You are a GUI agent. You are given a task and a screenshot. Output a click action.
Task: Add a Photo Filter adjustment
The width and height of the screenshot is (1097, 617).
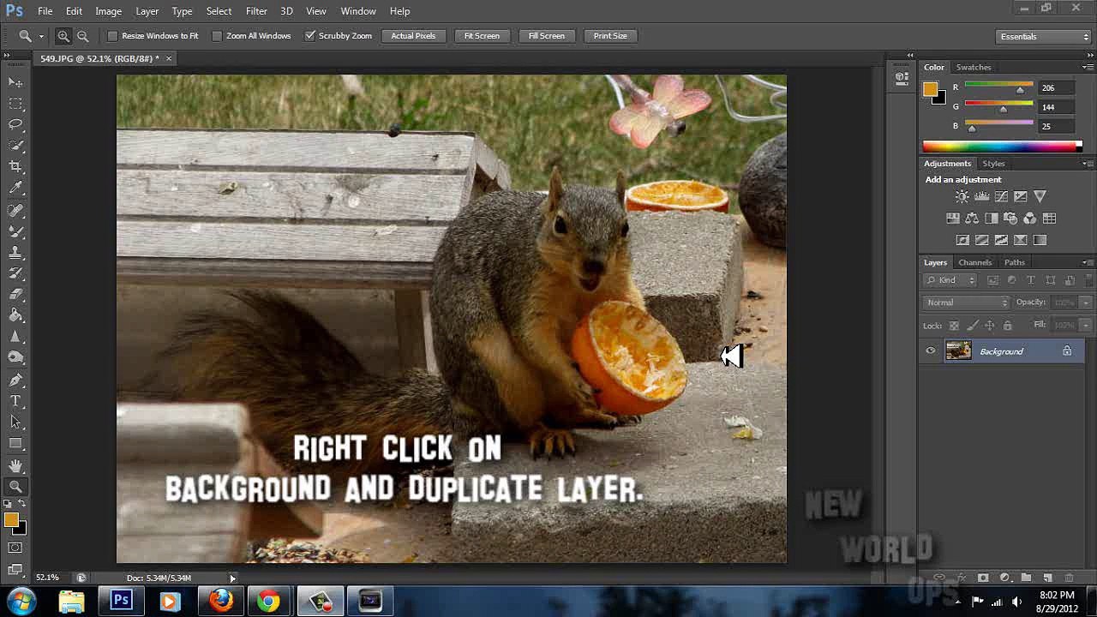pyautogui.click(x=1010, y=219)
